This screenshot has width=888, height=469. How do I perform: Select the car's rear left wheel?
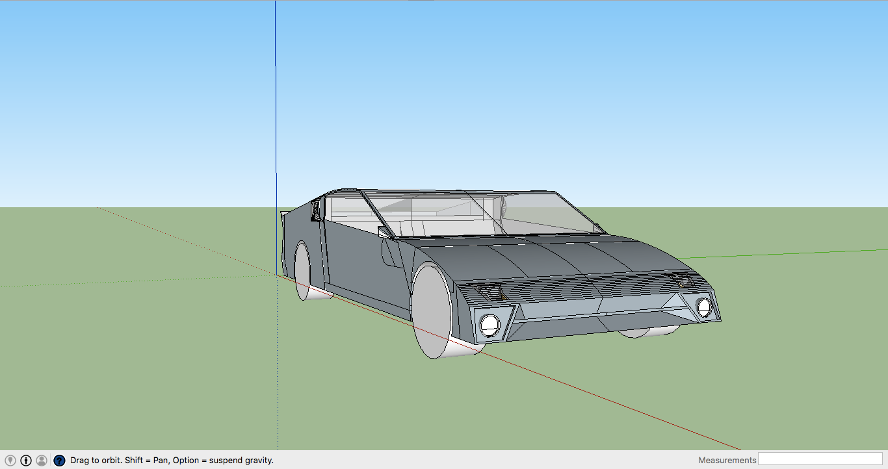pyautogui.click(x=303, y=271)
